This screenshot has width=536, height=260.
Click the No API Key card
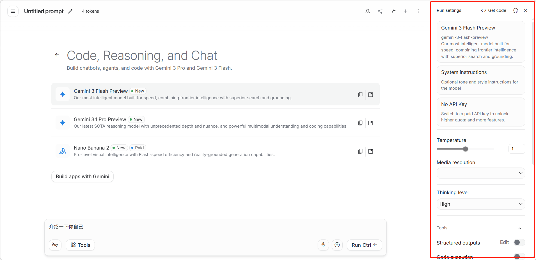481,112
